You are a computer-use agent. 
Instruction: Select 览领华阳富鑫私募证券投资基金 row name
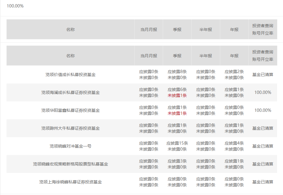tap(71, 110)
